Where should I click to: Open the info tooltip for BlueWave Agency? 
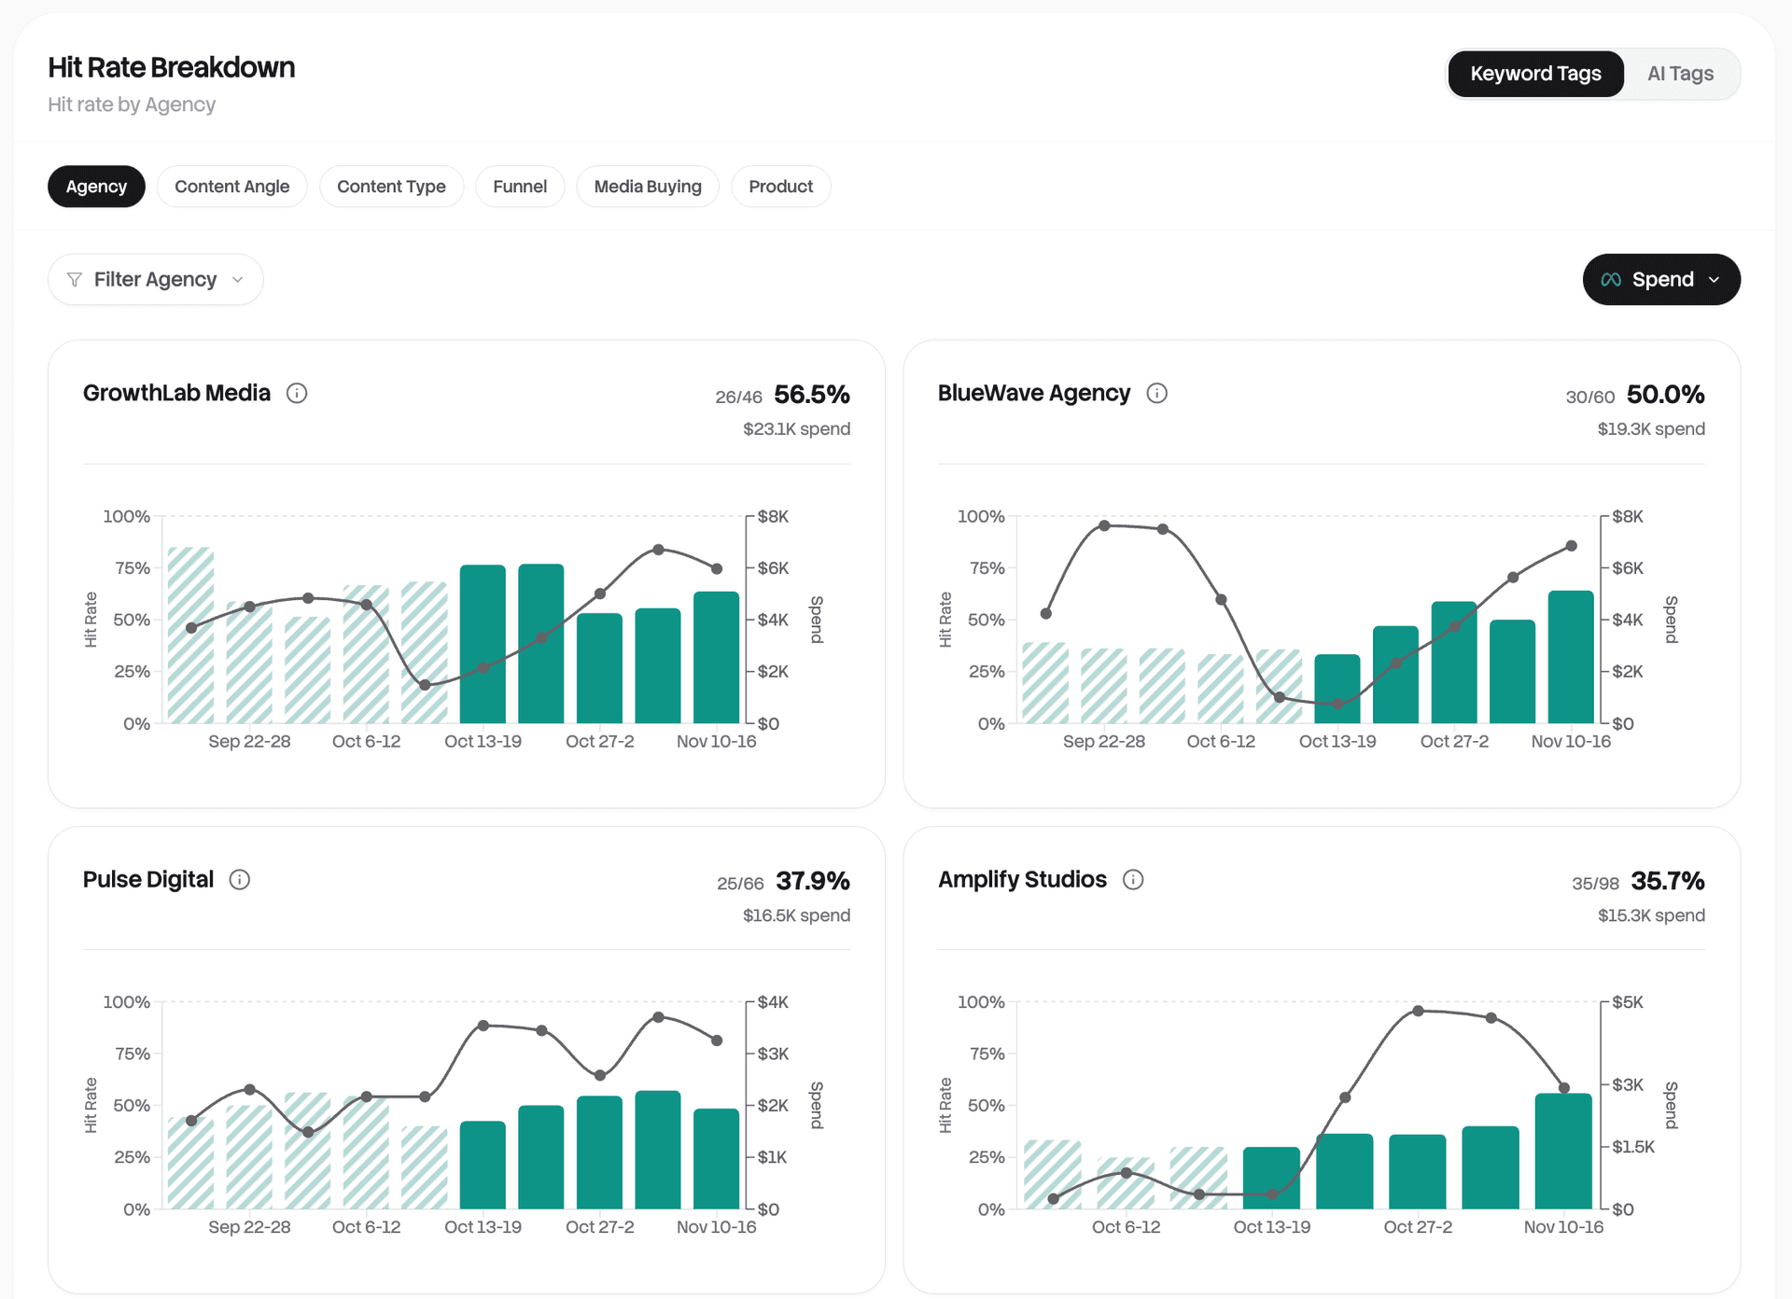click(1156, 393)
